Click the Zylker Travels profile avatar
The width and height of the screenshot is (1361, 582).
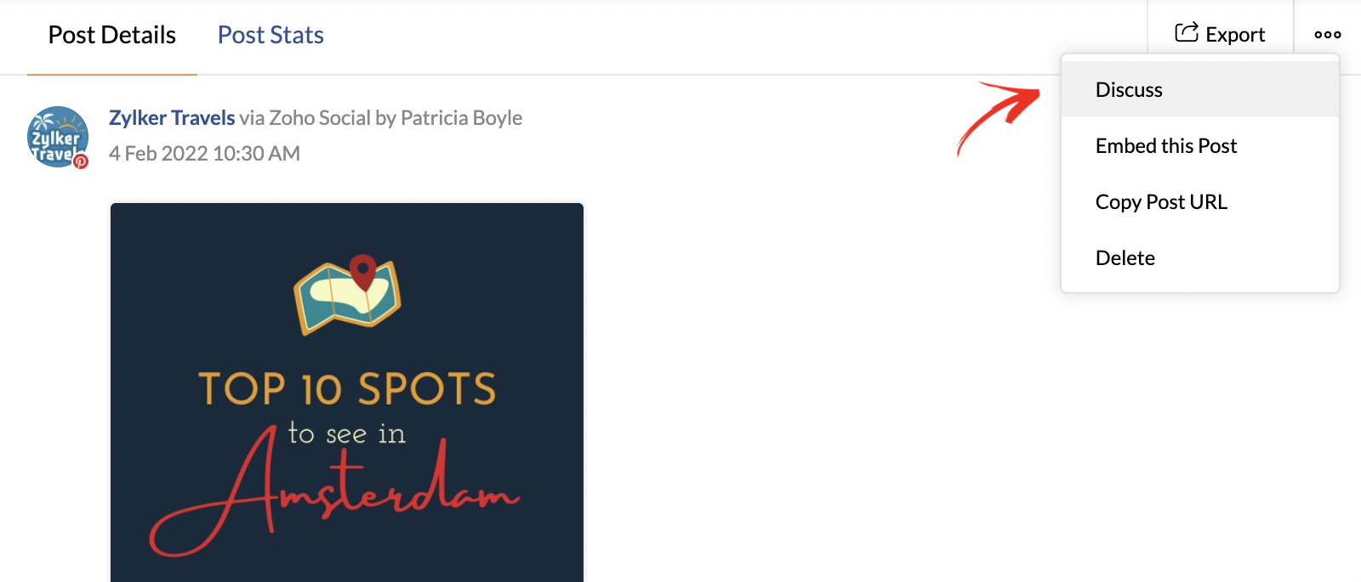point(58,137)
